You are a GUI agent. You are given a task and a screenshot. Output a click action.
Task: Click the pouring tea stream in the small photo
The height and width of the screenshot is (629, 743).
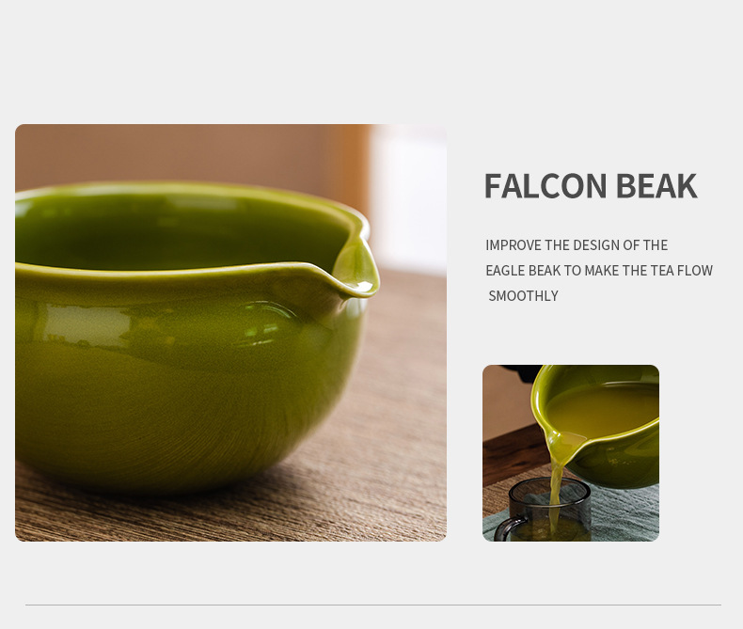556,480
